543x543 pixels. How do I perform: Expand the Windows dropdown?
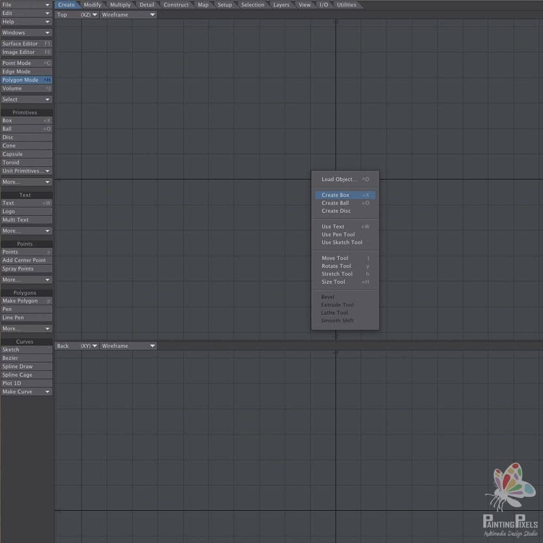click(26, 33)
